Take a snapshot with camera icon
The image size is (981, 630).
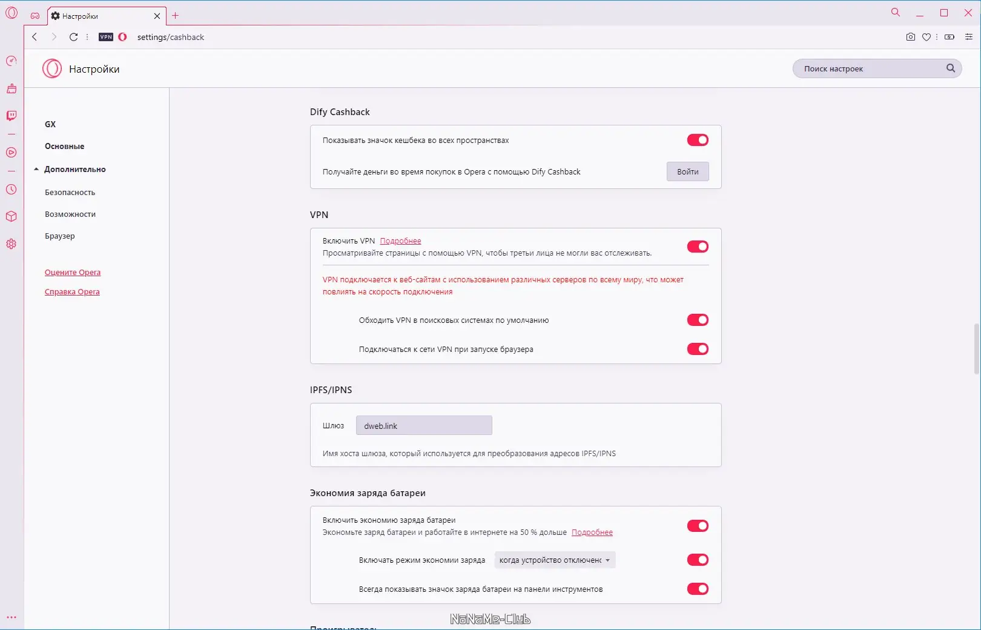click(911, 37)
